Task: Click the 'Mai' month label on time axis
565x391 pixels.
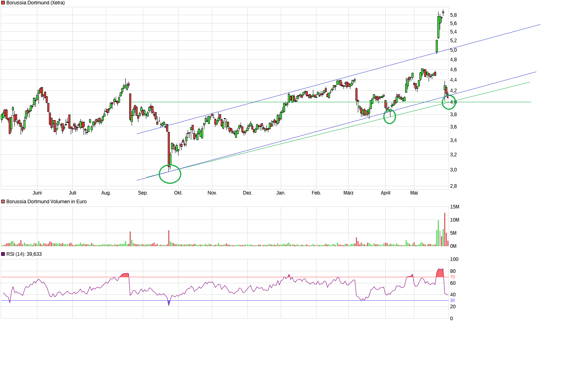Action: click(x=414, y=193)
